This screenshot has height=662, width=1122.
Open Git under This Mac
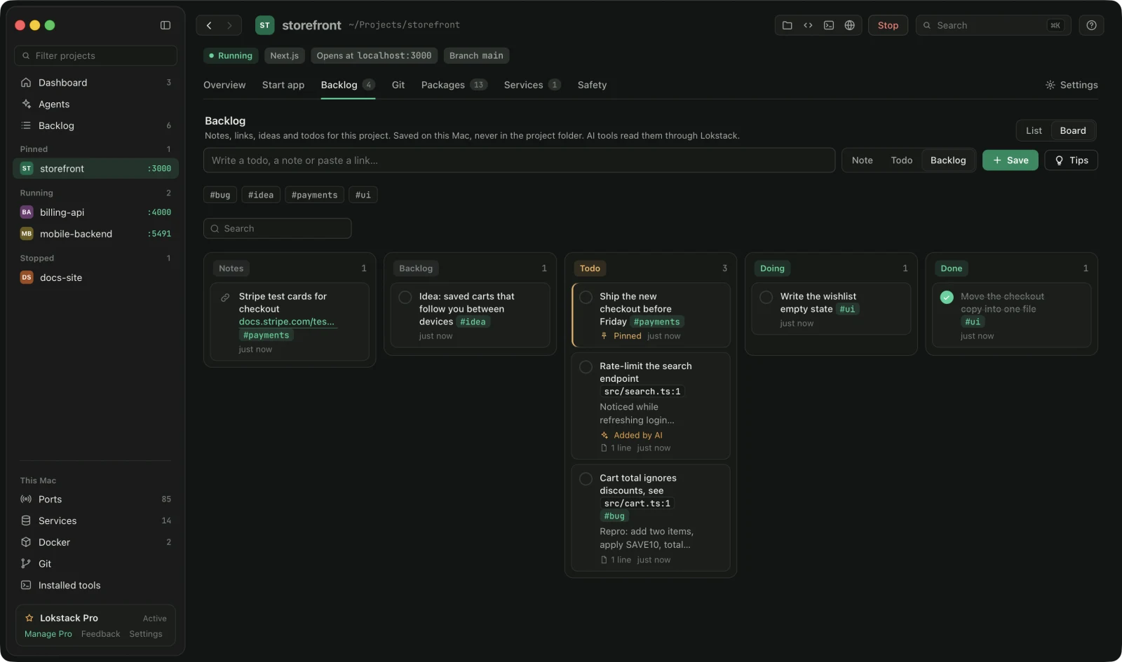(x=95, y=564)
